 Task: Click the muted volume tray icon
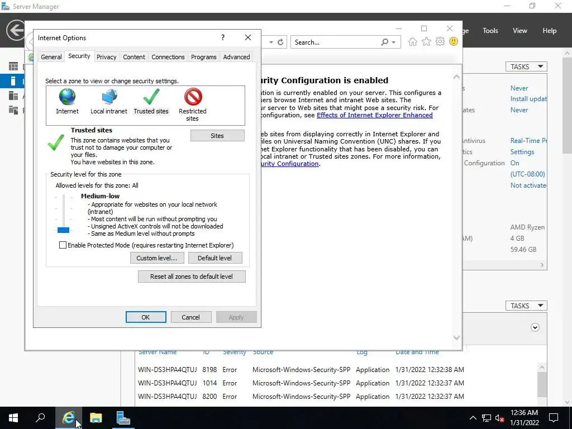point(499,418)
